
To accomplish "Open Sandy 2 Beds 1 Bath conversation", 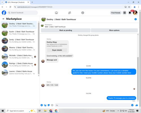I will pos(19,41).
